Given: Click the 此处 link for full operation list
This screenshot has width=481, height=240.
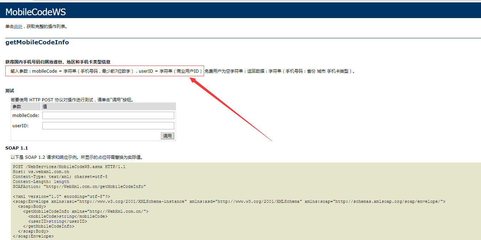Looking at the screenshot, I should click(18, 27).
